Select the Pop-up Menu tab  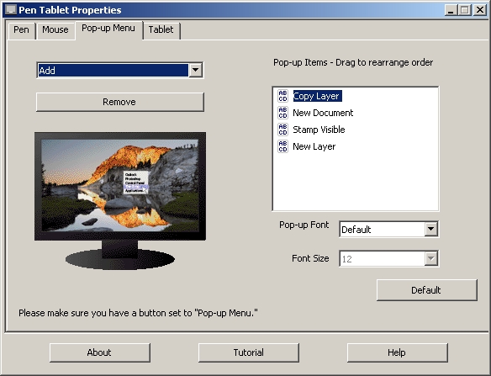pyautogui.click(x=108, y=29)
